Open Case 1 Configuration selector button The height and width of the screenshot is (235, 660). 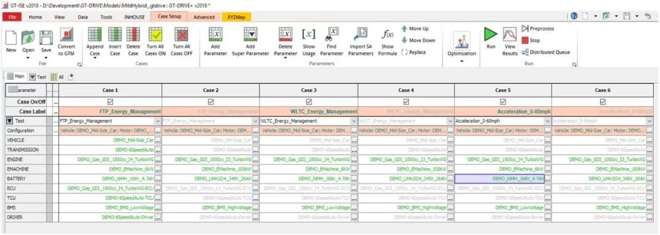tap(158, 130)
